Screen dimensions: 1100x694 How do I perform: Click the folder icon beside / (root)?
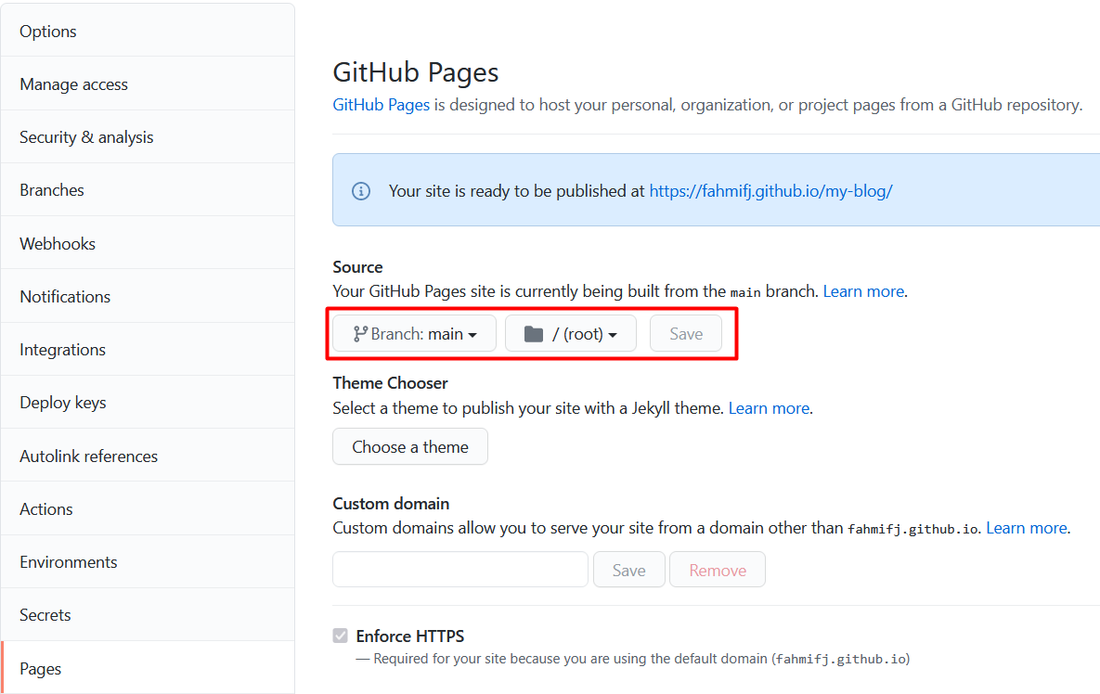tap(533, 334)
